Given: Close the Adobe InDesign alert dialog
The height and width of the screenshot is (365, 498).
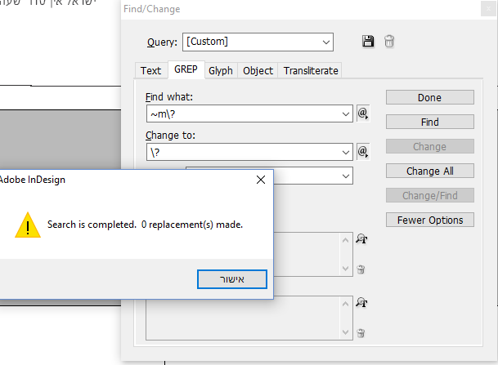Looking at the screenshot, I should 261,180.
